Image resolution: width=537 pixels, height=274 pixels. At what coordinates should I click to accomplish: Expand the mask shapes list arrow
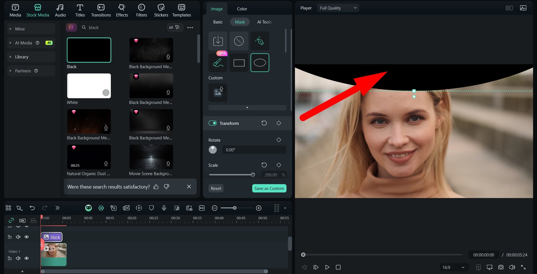point(247,108)
